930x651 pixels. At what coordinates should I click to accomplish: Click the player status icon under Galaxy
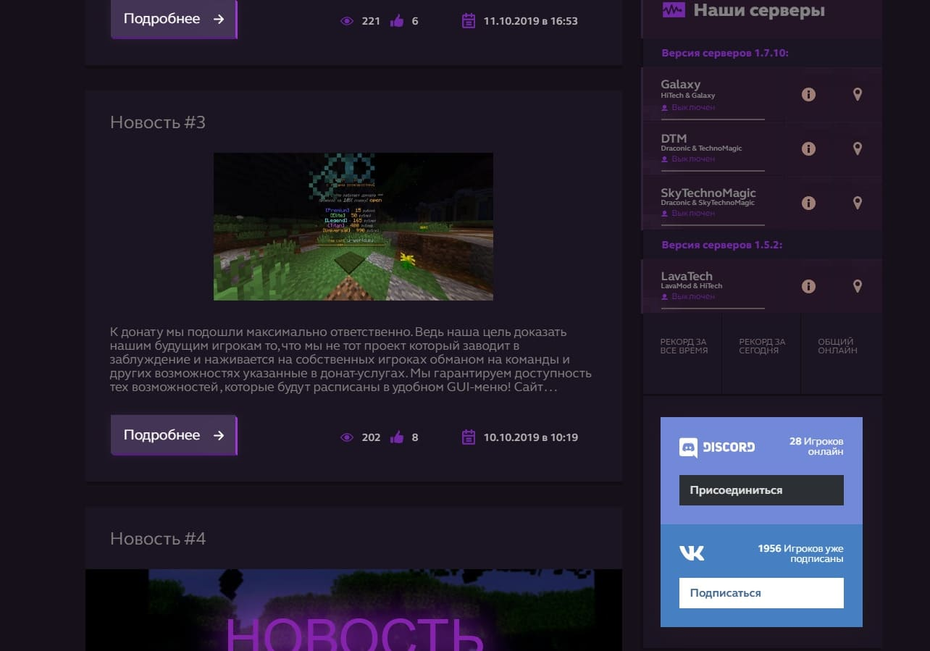point(664,108)
